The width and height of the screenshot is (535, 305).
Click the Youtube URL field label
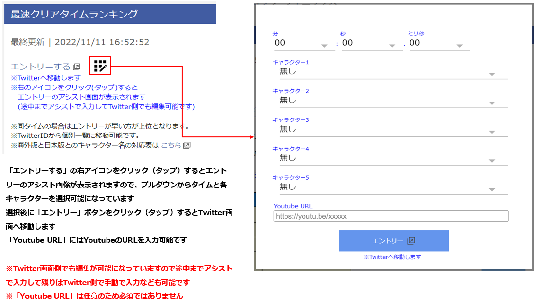point(293,206)
